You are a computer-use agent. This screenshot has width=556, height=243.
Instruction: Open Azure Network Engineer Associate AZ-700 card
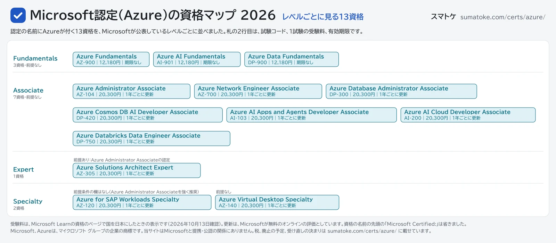click(x=258, y=91)
